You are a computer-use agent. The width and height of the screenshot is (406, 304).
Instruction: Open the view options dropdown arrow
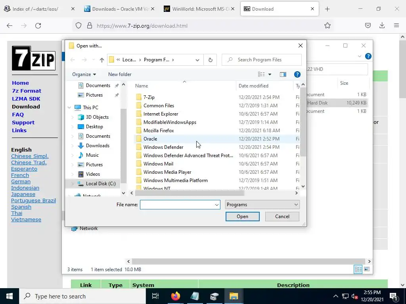(x=270, y=74)
